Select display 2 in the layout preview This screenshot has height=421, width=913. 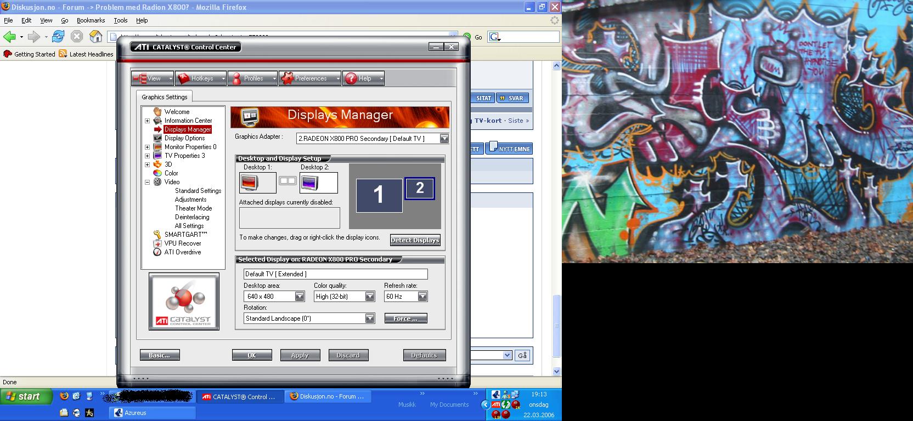pyautogui.click(x=420, y=189)
